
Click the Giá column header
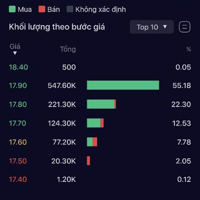(x=15, y=47)
